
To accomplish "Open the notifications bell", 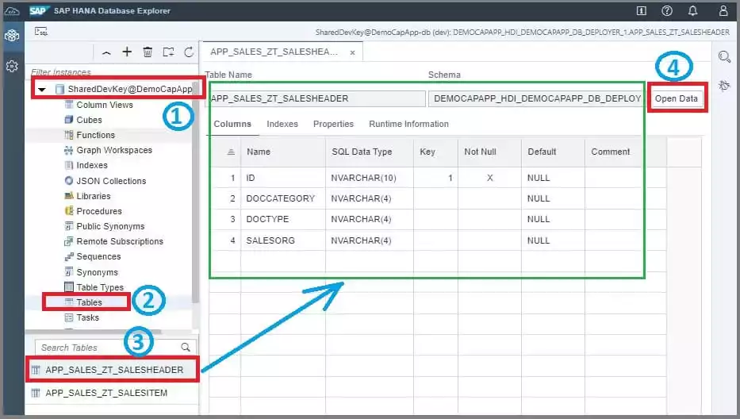I will pyautogui.click(x=692, y=10).
